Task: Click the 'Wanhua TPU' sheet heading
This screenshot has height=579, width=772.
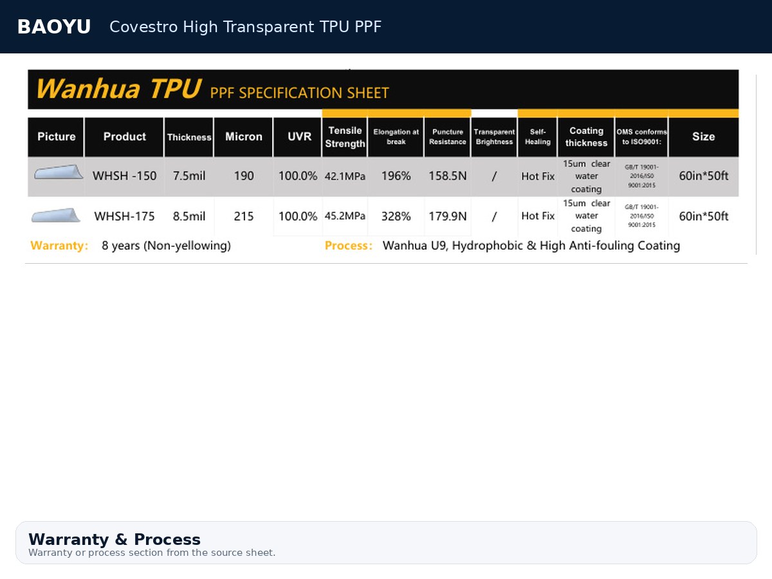Action: (118, 89)
